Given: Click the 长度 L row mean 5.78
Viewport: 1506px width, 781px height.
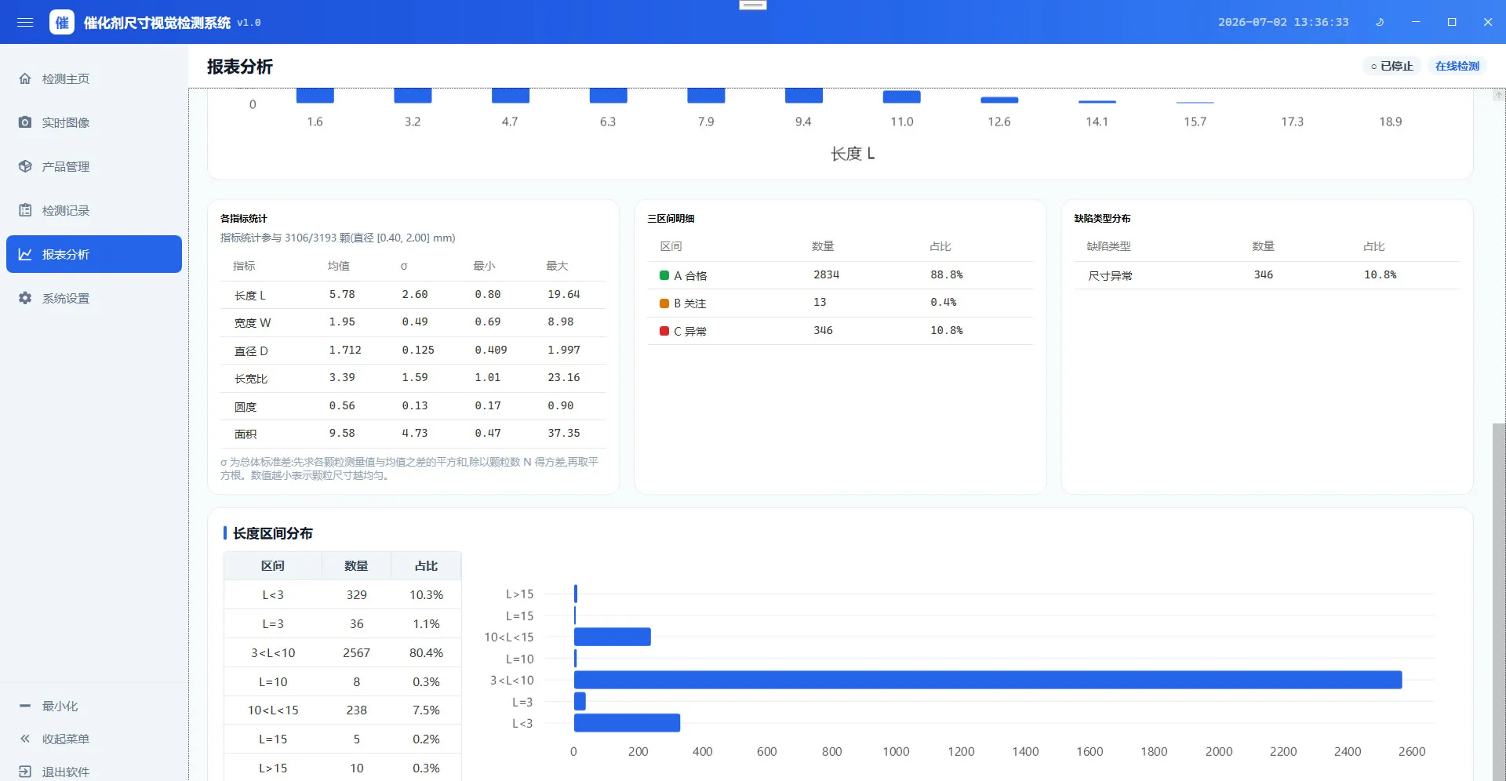Looking at the screenshot, I should point(342,295).
